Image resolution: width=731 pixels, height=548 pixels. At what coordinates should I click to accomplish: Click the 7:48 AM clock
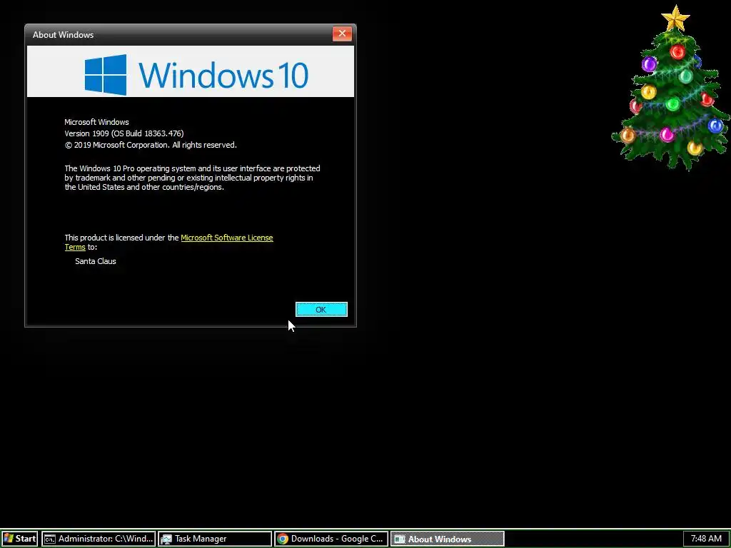point(706,539)
